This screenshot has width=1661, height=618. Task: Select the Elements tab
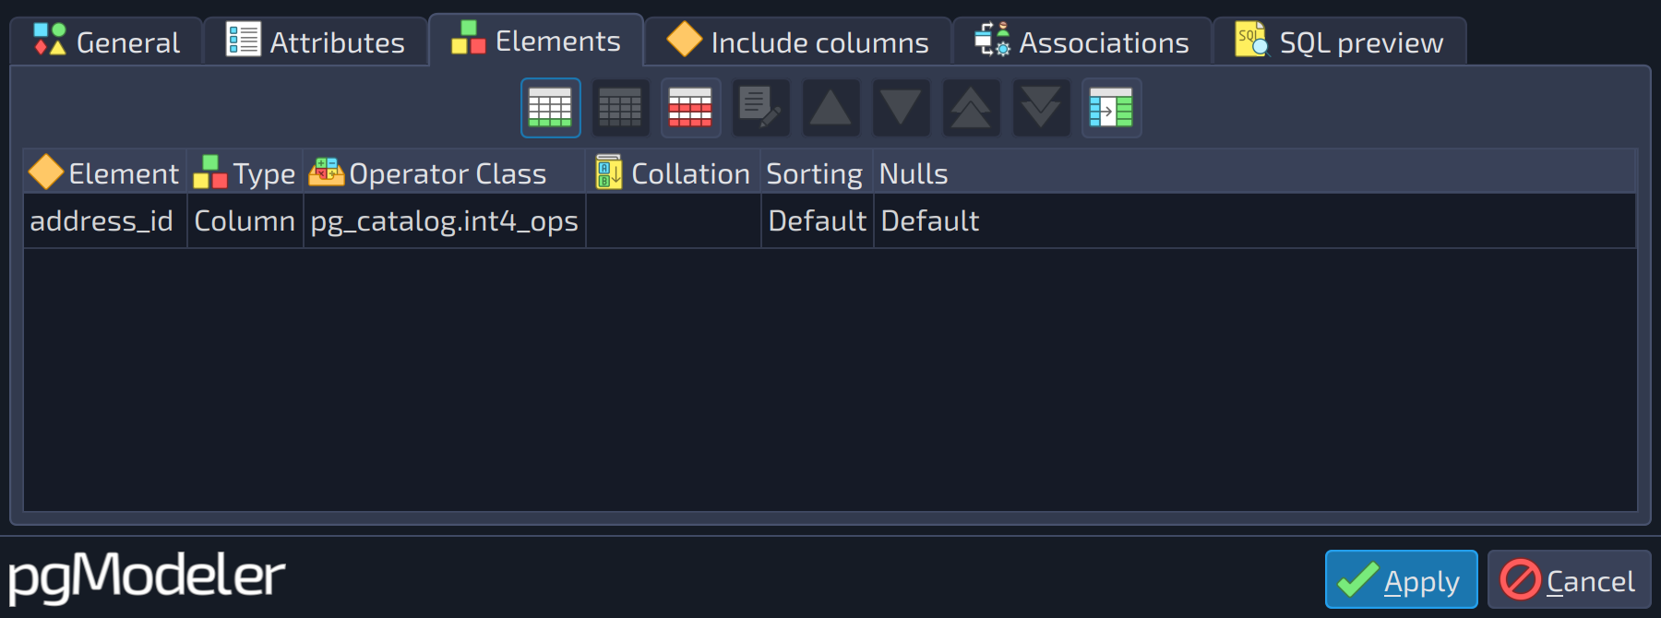(x=536, y=41)
